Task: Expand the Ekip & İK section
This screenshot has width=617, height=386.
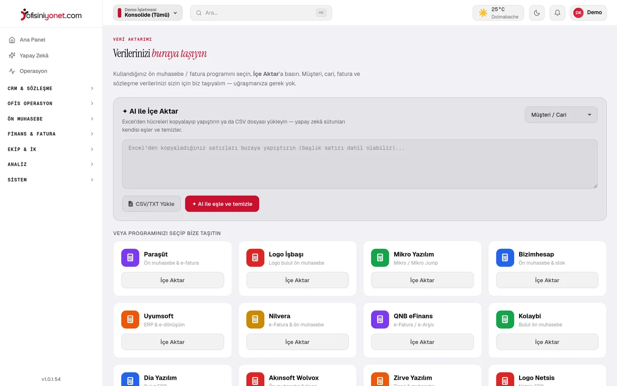Action: click(51, 149)
